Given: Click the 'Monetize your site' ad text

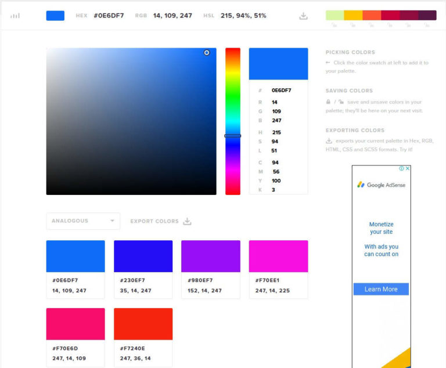Looking at the screenshot, I should pyautogui.click(x=381, y=228).
